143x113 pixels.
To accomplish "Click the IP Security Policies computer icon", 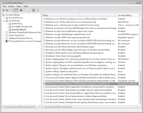I will (x=7, y=41).
